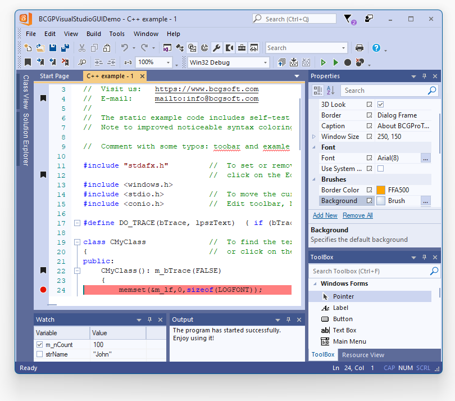This screenshot has height=401, width=455.
Task: Click the Print icon in toolbar
Action: pyautogui.click(x=360, y=48)
